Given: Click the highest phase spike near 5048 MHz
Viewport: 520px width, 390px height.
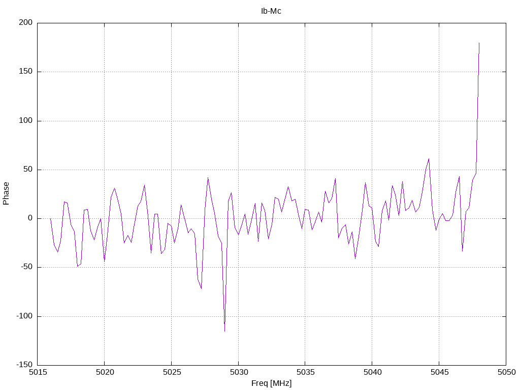Looking at the screenshot, I should [x=479, y=44].
